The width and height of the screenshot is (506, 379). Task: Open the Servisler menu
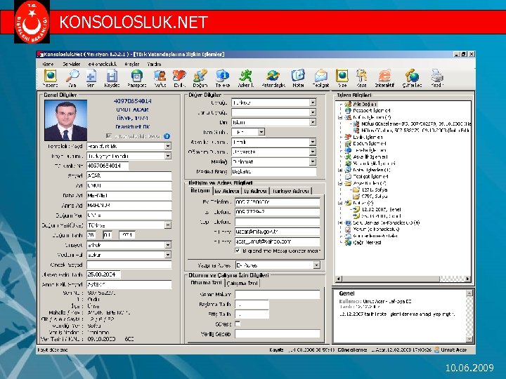pos(71,64)
